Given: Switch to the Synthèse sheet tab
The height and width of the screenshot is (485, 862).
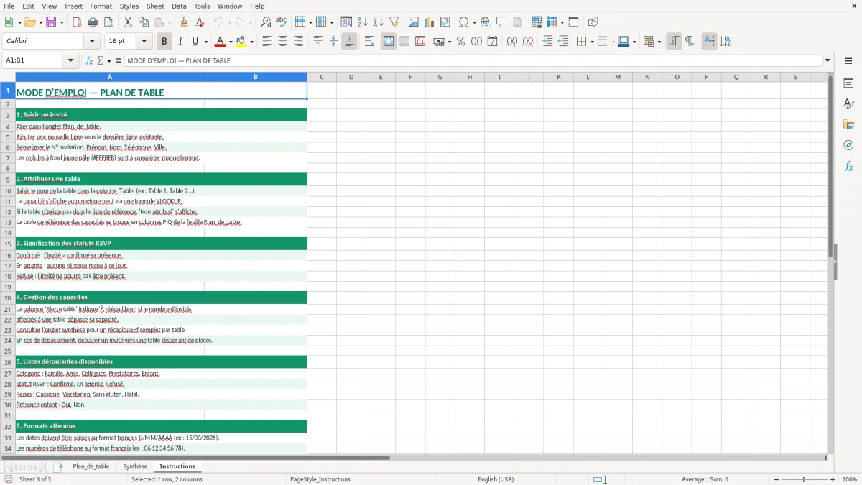Looking at the screenshot, I should (135, 466).
